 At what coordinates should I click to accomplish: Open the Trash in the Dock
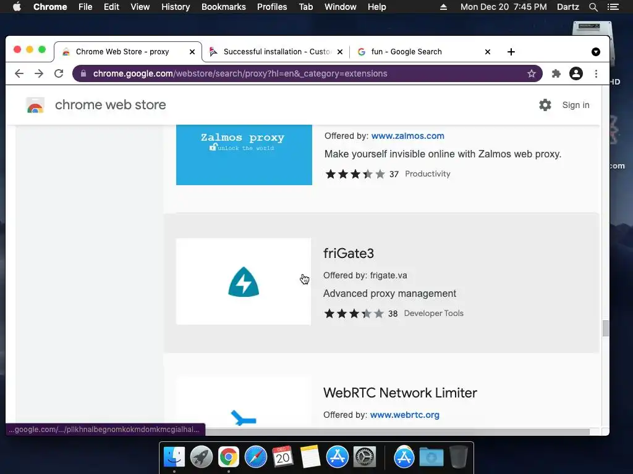click(x=458, y=457)
